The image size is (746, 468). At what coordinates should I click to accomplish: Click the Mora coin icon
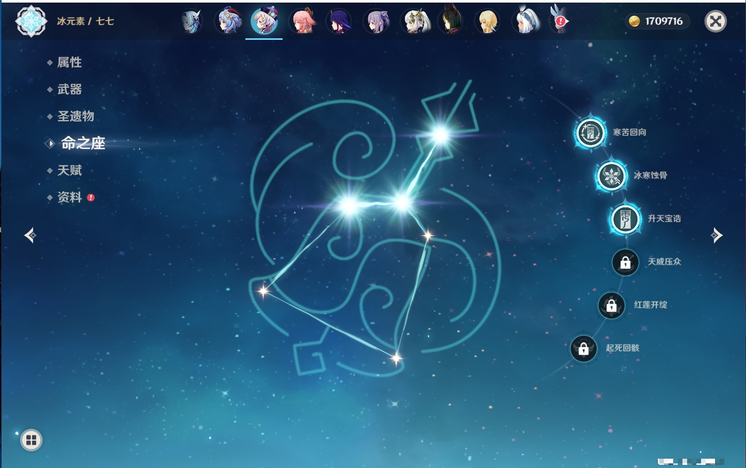(x=634, y=21)
